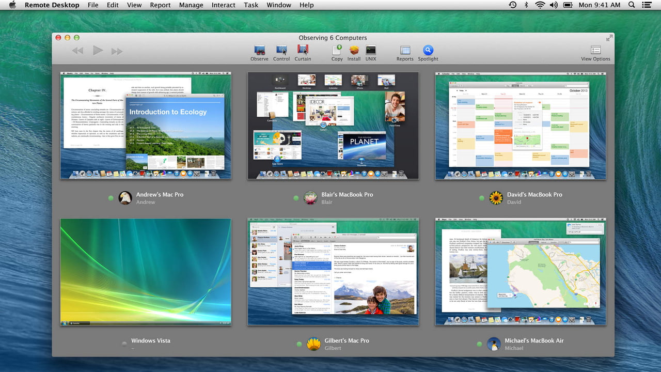Open Time Machine menu bar icon
Viewport: 661px width, 372px height.
coord(512,5)
